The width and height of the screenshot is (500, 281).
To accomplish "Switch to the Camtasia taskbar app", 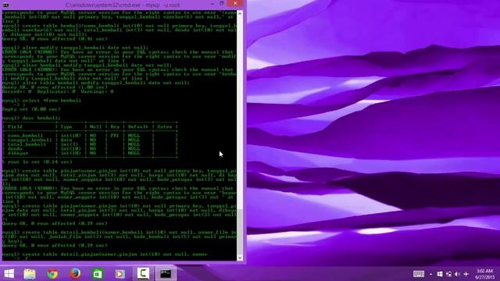I will [143, 274].
